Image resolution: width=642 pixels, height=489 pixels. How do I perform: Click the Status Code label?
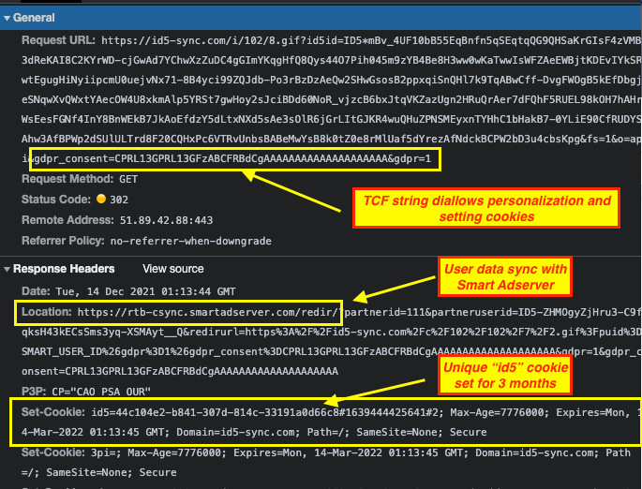point(56,200)
